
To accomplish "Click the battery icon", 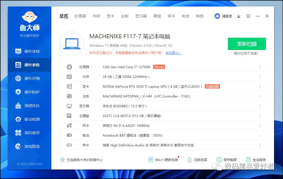I will pyautogui.click(x=69, y=135).
